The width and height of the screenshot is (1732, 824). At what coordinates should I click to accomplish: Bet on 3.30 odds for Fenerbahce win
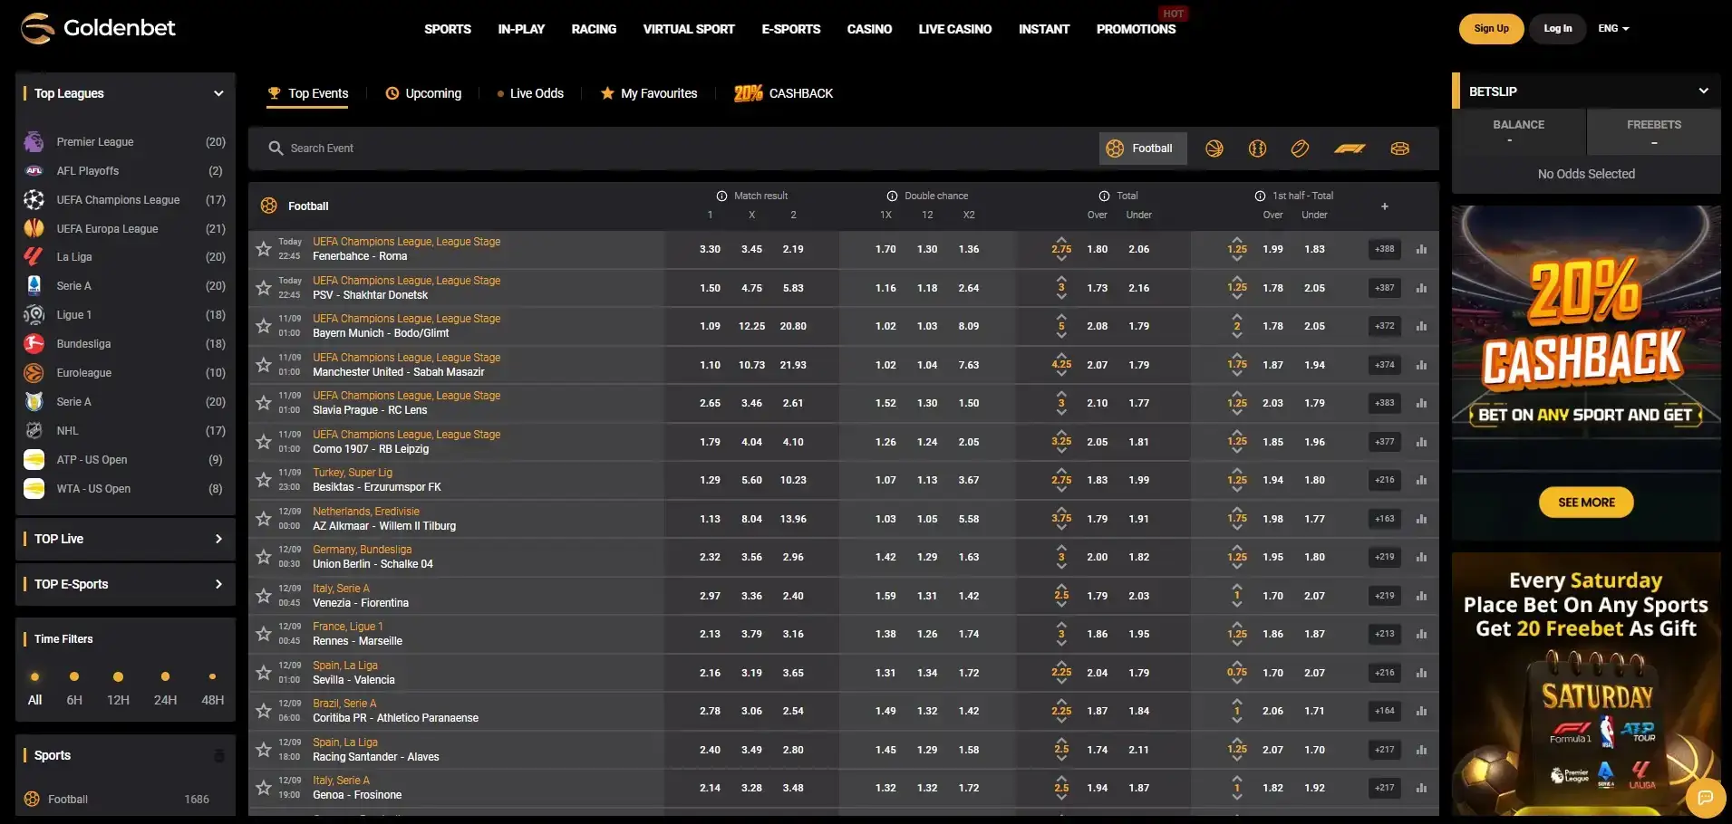[711, 249]
